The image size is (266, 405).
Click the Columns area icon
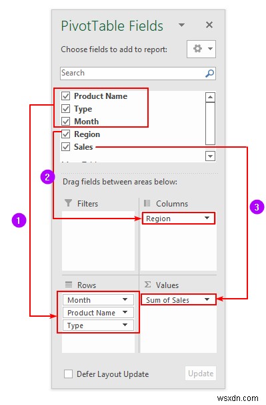click(x=147, y=203)
